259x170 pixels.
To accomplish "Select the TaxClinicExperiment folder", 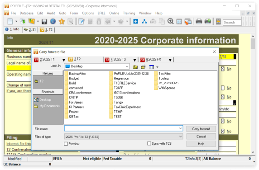I will [x=125, y=107].
